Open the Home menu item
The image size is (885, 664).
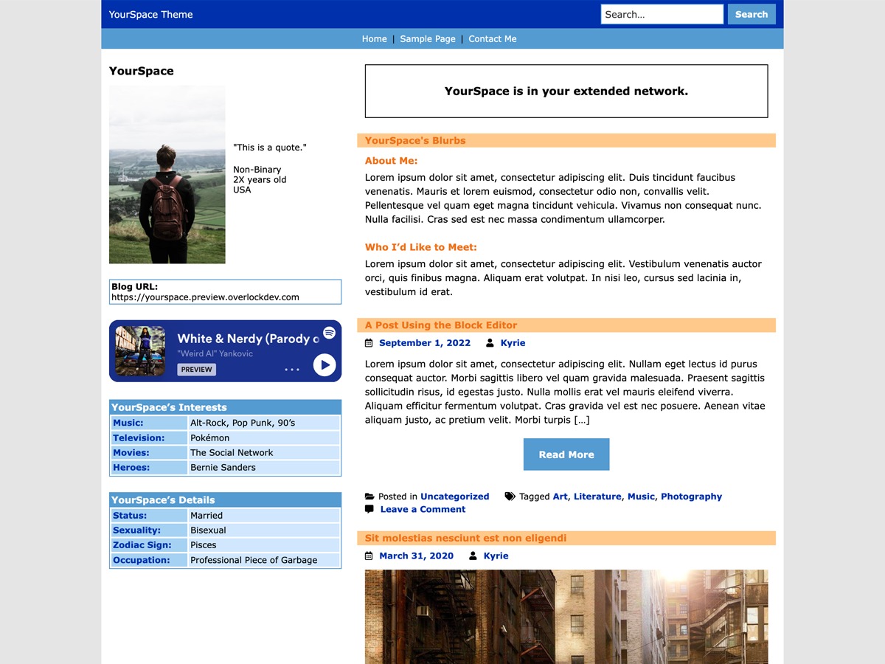(x=375, y=39)
